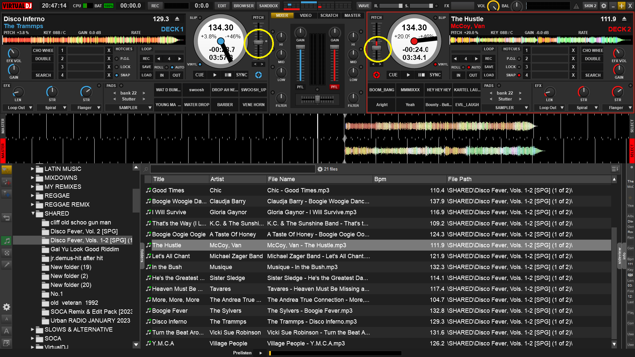Click the blue beatlock icon on Deck 1
The width and height of the screenshot is (635, 357).
[x=258, y=75]
